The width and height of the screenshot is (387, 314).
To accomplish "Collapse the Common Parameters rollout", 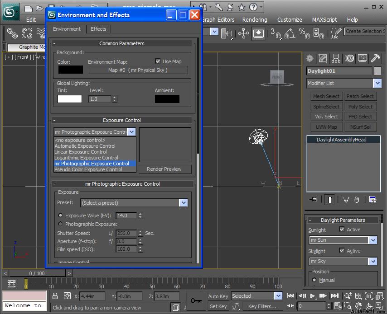I will [x=121, y=43].
